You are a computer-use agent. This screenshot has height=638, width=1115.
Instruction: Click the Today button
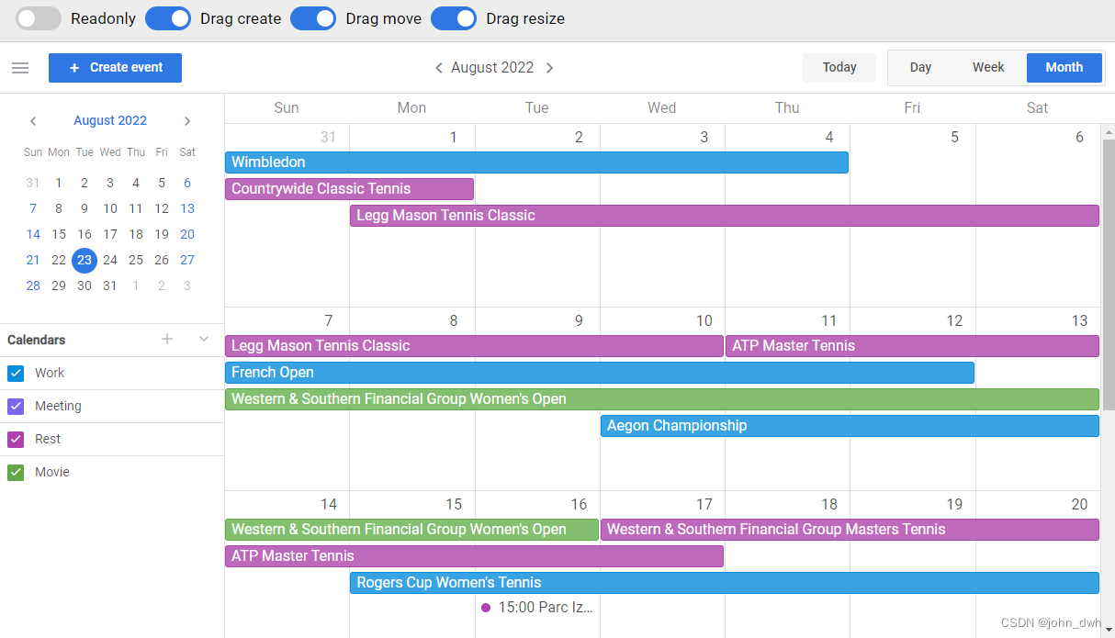[x=839, y=67]
